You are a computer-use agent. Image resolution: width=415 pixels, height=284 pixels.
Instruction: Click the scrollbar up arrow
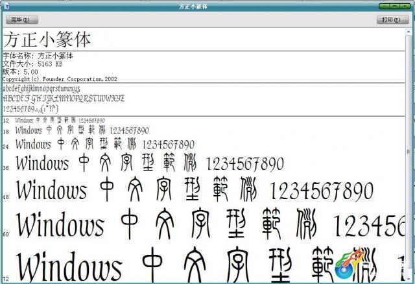coord(409,32)
